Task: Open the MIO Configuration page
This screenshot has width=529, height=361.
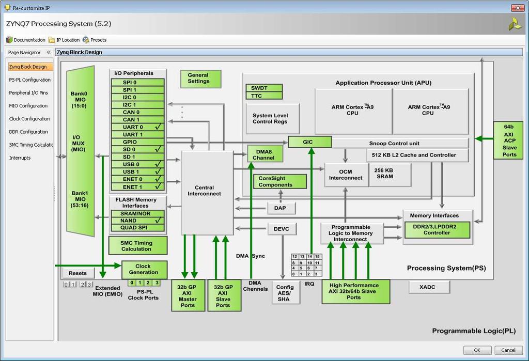Action: [x=28, y=105]
